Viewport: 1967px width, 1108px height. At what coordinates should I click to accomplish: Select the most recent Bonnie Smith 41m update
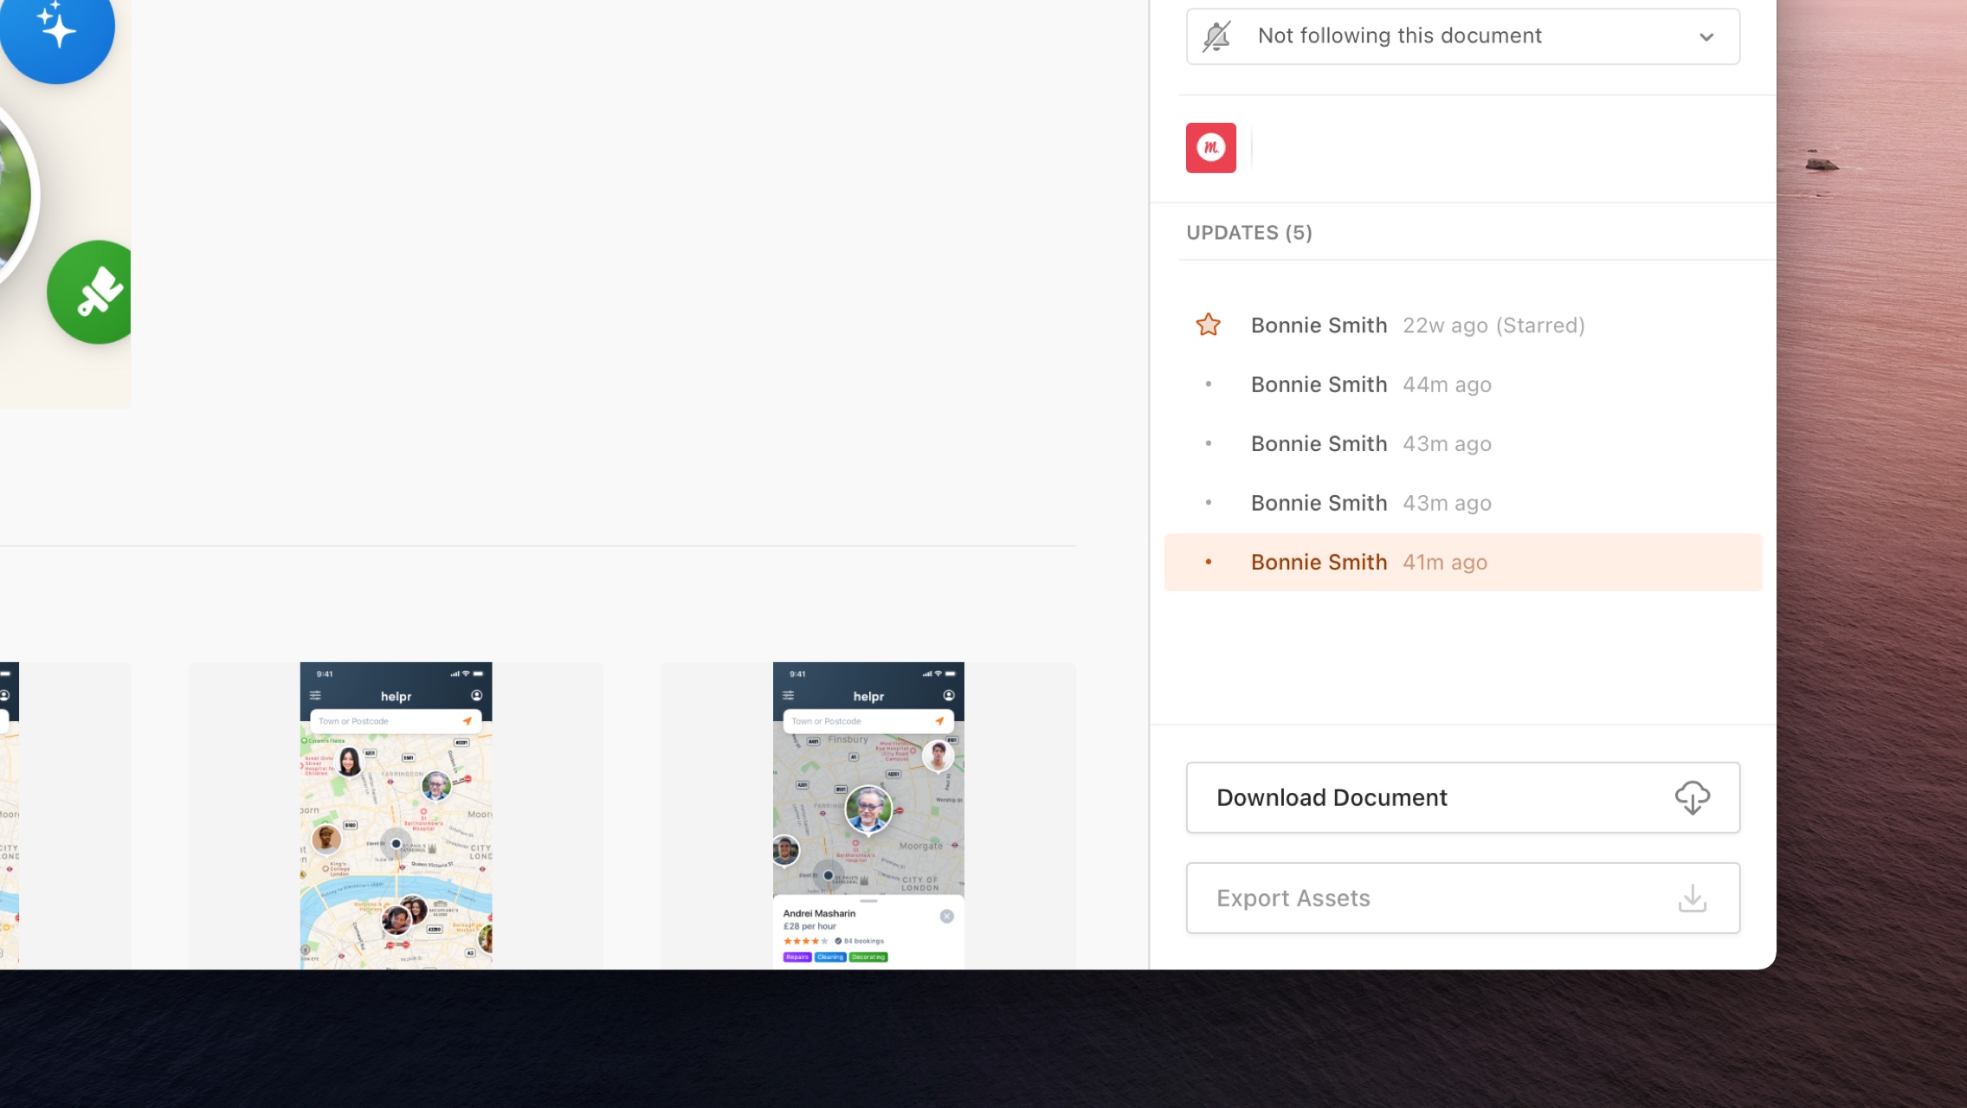tap(1463, 562)
